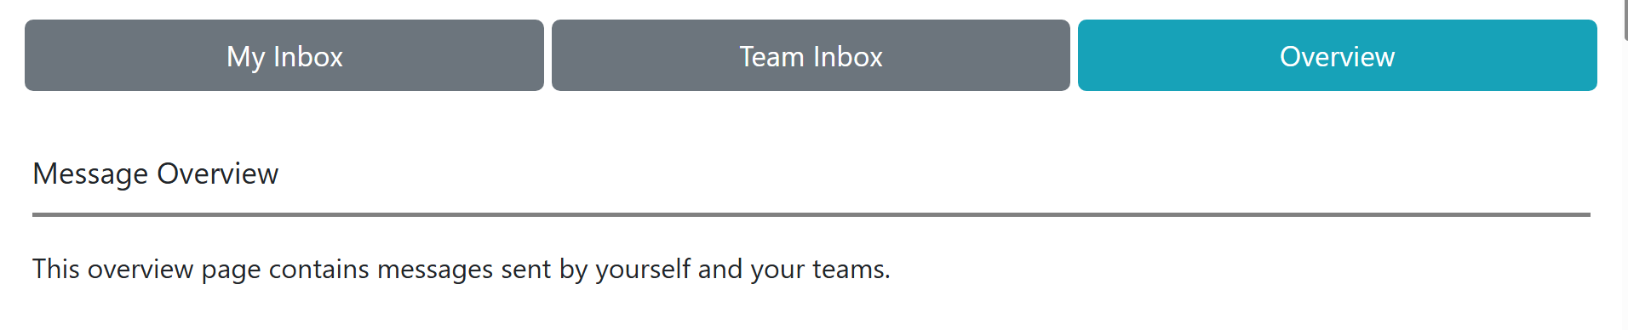Go to My Inbox messages
This screenshot has height=330, width=1628.
coord(284,55)
